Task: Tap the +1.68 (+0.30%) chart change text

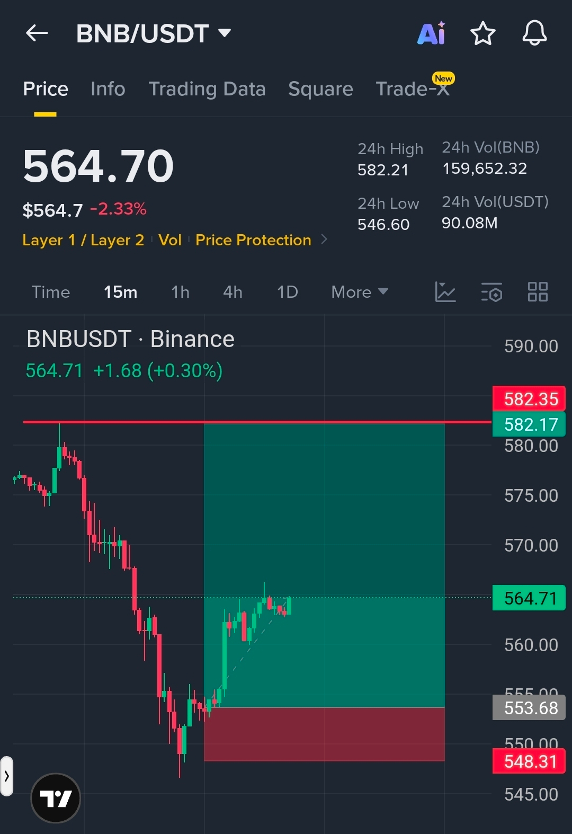Action: [x=158, y=371]
